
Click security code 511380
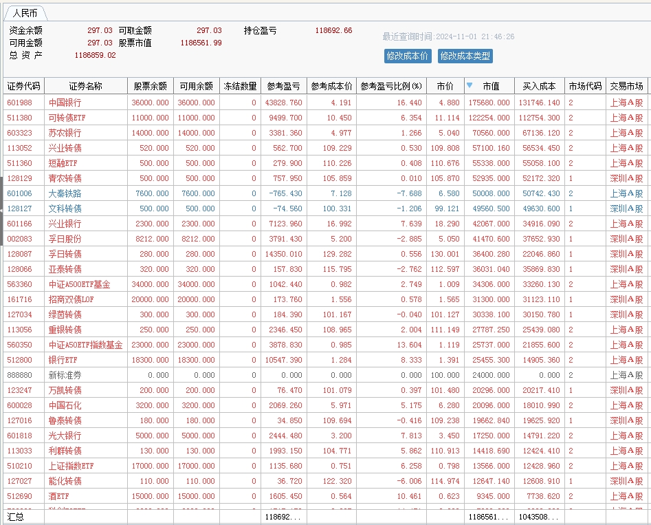coord(19,118)
